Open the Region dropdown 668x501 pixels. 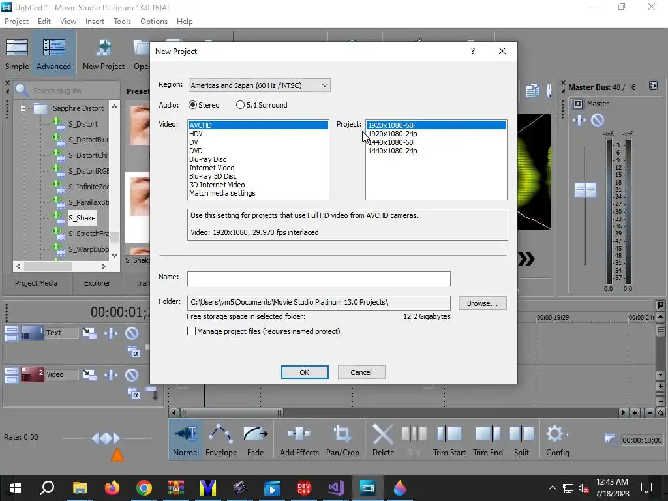[x=260, y=85]
